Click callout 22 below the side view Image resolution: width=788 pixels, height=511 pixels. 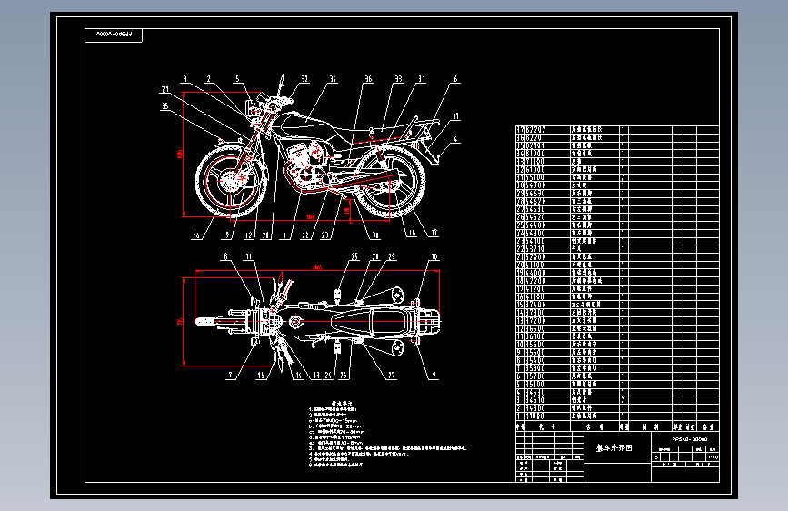(x=305, y=235)
